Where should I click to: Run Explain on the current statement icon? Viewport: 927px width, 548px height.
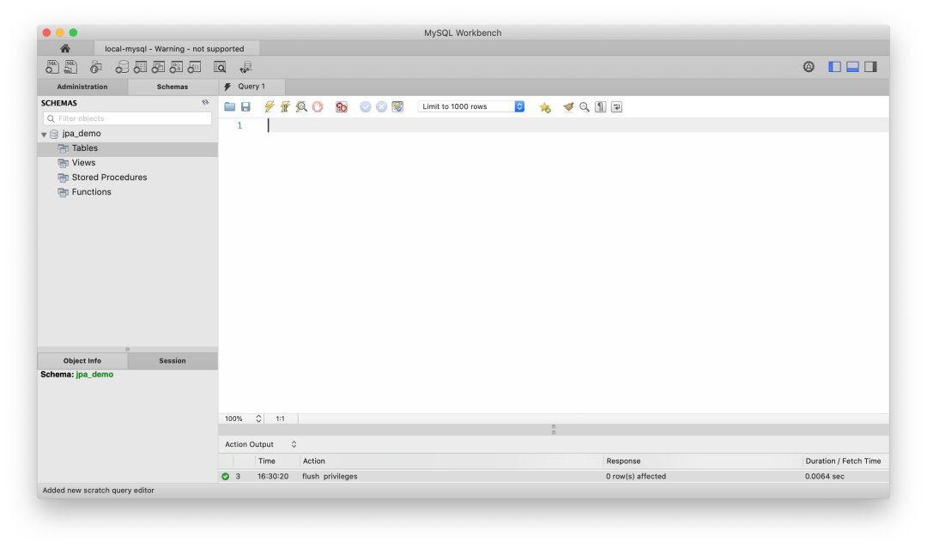tap(301, 106)
